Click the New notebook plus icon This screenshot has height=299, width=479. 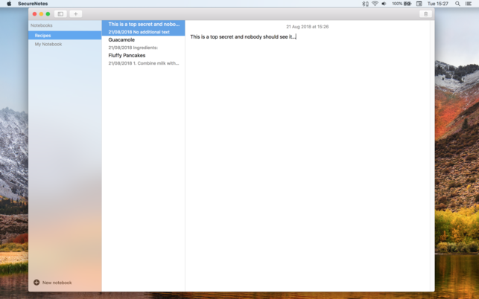tap(37, 283)
